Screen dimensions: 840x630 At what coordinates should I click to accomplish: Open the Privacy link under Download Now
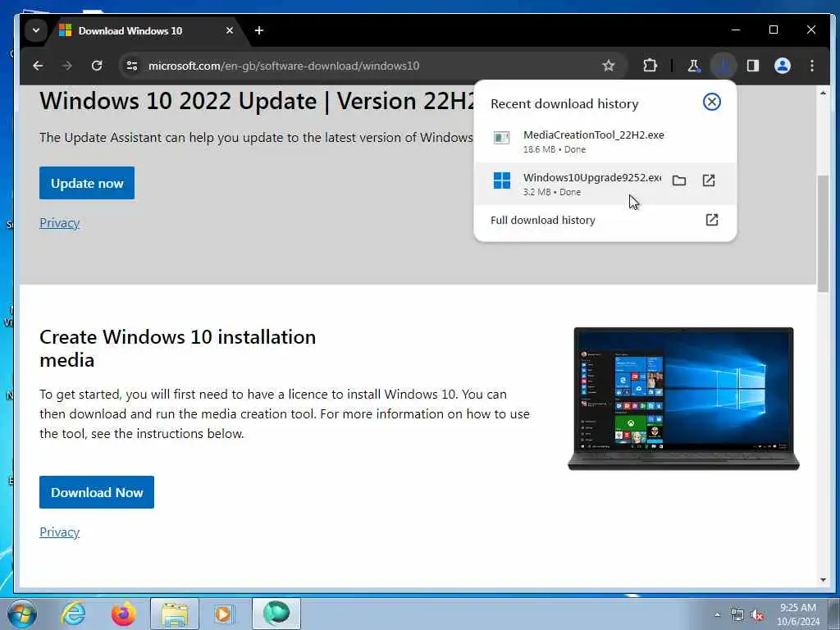point(59,532)
